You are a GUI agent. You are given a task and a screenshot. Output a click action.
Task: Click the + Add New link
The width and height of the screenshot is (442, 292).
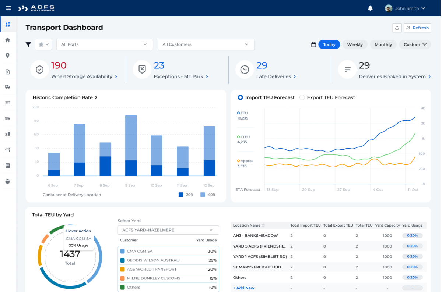pyautogui.click(x=243, y=288)
